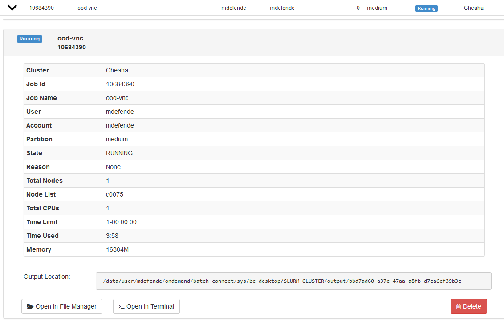
Task: Click the Time Used value 3:58
Action: [x=112, y=236]
